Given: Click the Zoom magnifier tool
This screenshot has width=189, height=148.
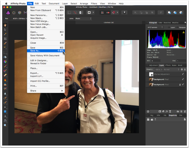Looking at the screenshot, I should 5,125.
